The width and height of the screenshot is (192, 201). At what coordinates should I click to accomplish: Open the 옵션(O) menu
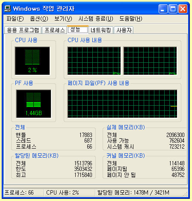pos(39,19)
